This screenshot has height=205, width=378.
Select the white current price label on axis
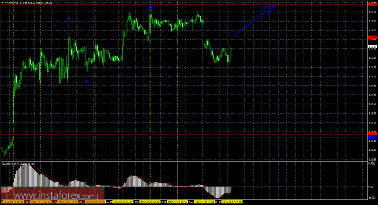coord(373,47)
